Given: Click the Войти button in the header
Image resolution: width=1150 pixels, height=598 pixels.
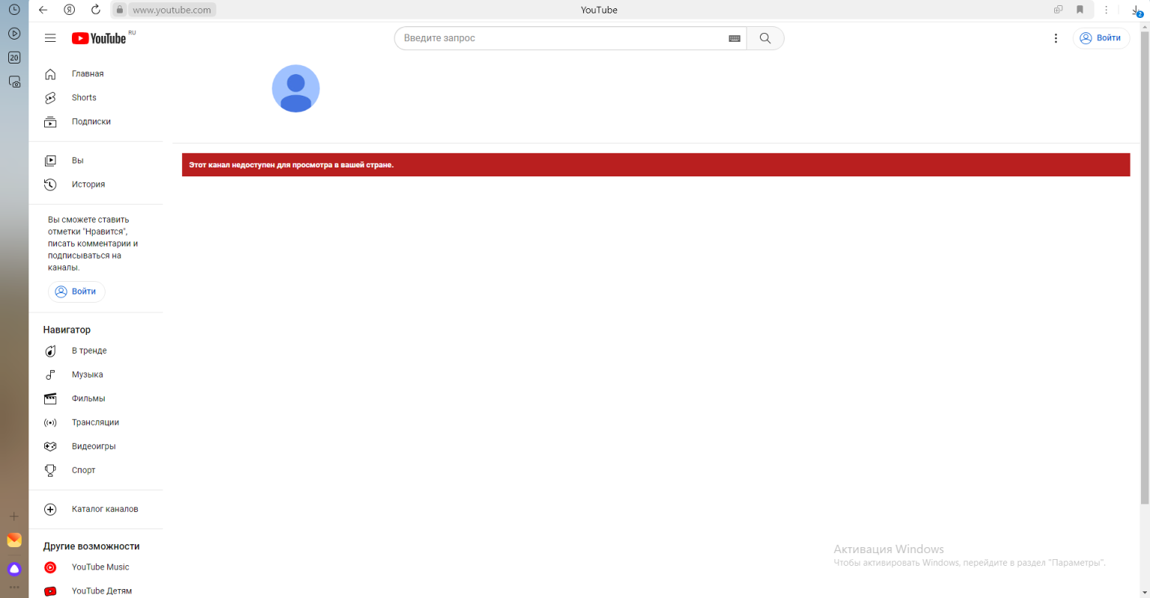Looking at the screenshot, I should pyautogui.click(x=1101, y=38).
